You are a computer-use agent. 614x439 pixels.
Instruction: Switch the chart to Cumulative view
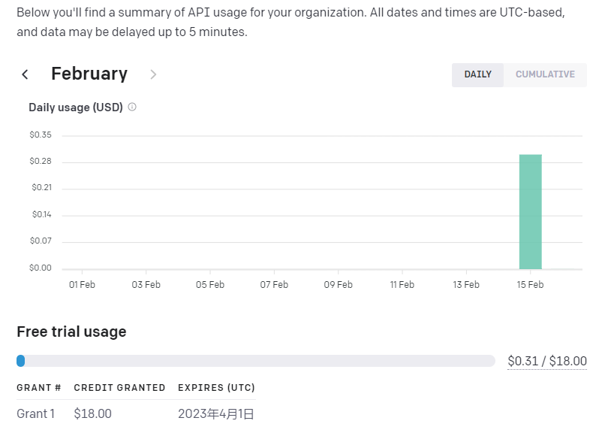545,74
